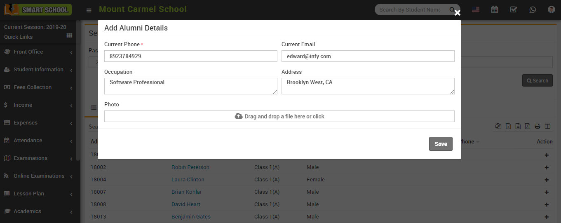The height and width of the screenshot is (223, 561).
Task: Click the print icon above table
Action: click(538, 127)
